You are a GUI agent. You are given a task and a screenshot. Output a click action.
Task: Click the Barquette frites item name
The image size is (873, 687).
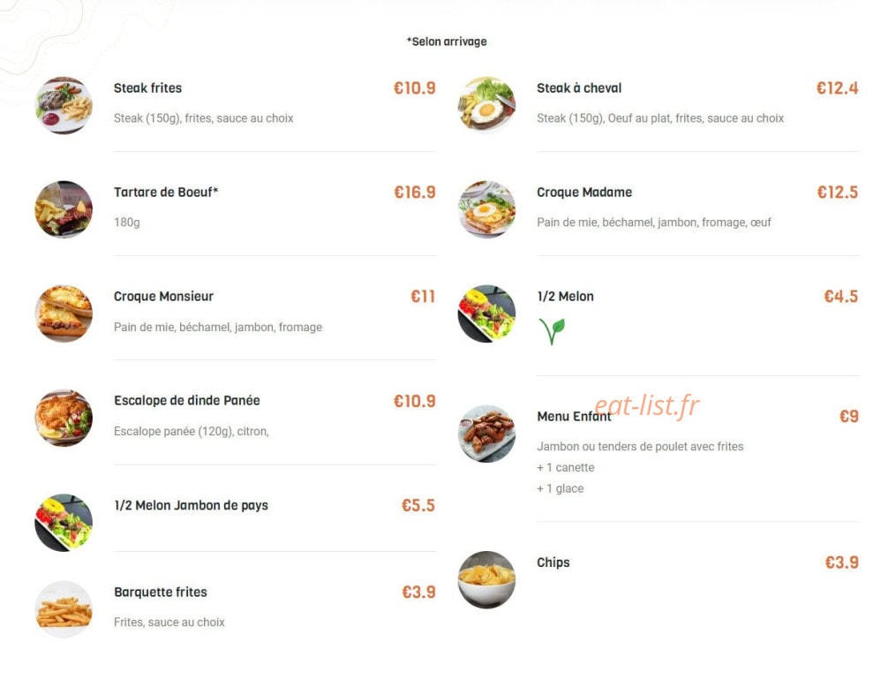click(161, 593)
